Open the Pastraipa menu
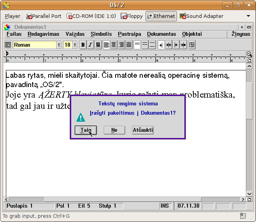256x222 pixels. pyautogui.click(x=130, y=34)
